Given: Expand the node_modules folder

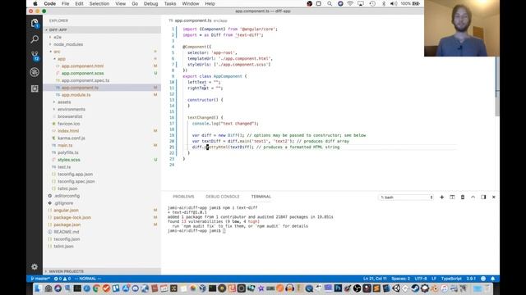Looking at the screenshot, I should coord(68,44).
